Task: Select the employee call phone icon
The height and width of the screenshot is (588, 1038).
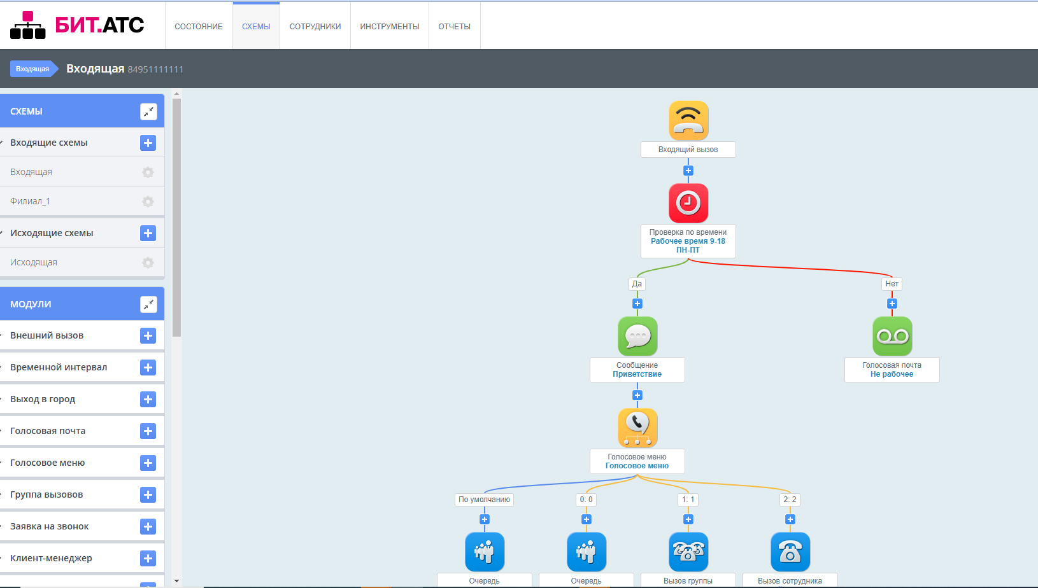Action: (790, 552)
